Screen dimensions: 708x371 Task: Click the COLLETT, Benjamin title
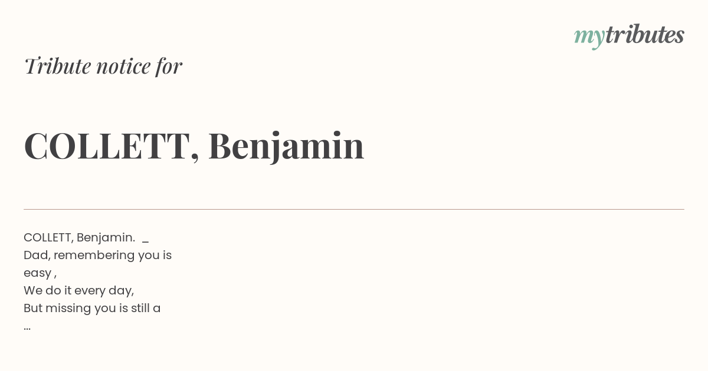pyautogui.click(x=194, y=146)
